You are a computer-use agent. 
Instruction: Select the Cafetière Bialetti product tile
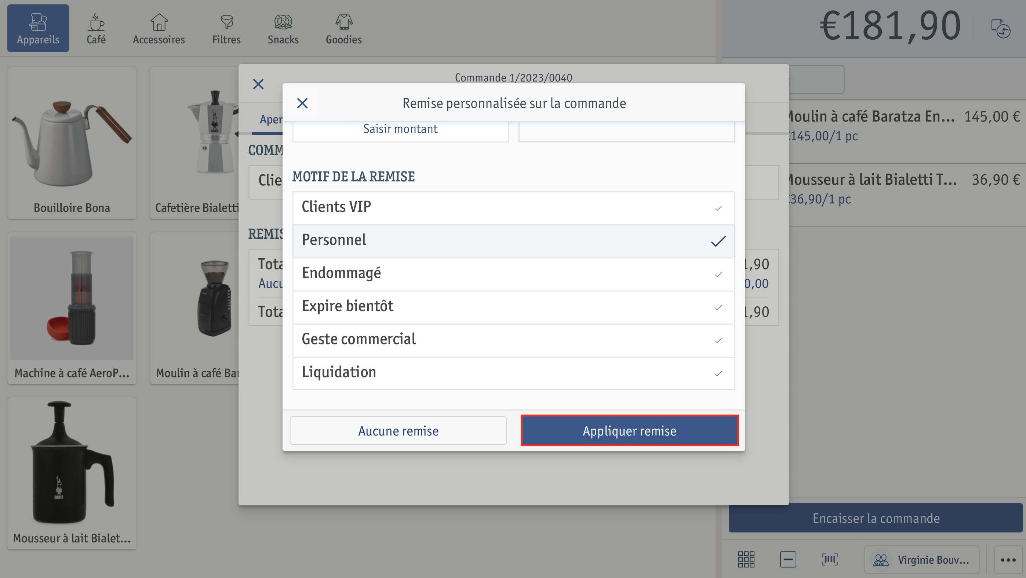click(194, 143)
